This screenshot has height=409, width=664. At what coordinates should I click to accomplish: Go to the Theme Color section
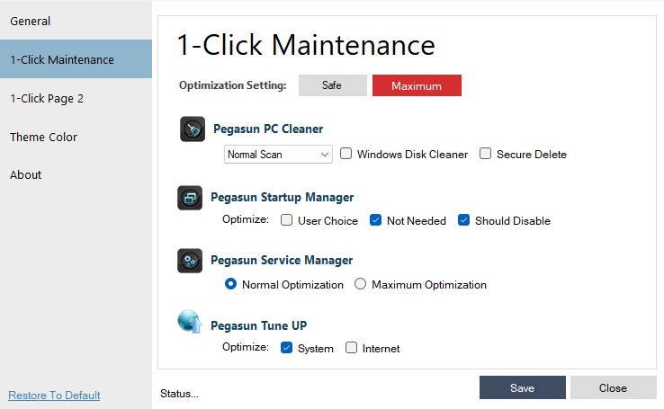pyautogui.click(x=43, y=137)
